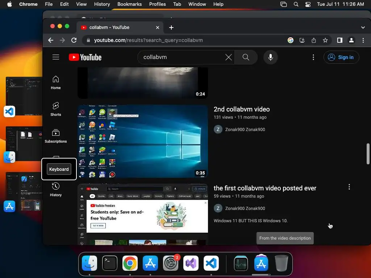Bookmark this page with the star
This screenshot has width=371, height=278.
(x=325, y=40)
